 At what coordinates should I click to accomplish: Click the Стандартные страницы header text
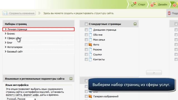(x=105, y=24)
